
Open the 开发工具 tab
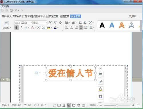(53, 17)
